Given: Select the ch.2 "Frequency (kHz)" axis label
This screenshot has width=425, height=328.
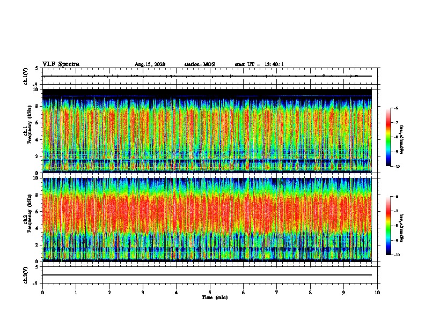Looking at the screenshot, I should (30, 213).
